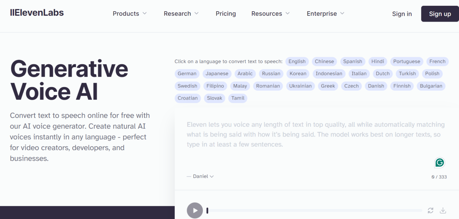
Task: Pick the Ukrainian language option
Action: coord(300,86)
